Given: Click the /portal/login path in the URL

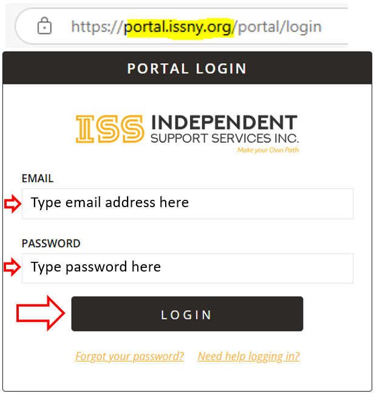Looking at the screenshot, I should point(277,27).
